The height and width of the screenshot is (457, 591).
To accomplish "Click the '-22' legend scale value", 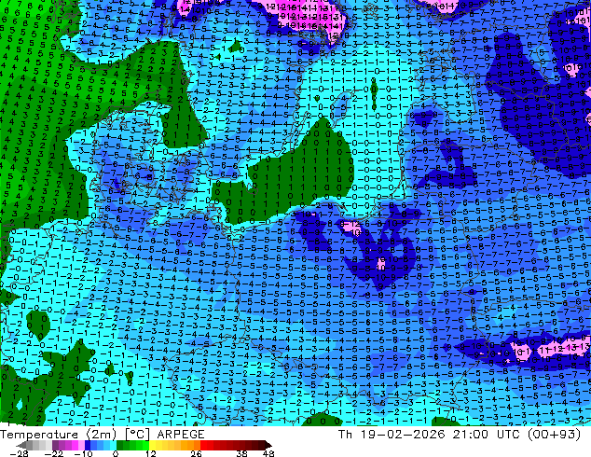I will click(54, 453).
